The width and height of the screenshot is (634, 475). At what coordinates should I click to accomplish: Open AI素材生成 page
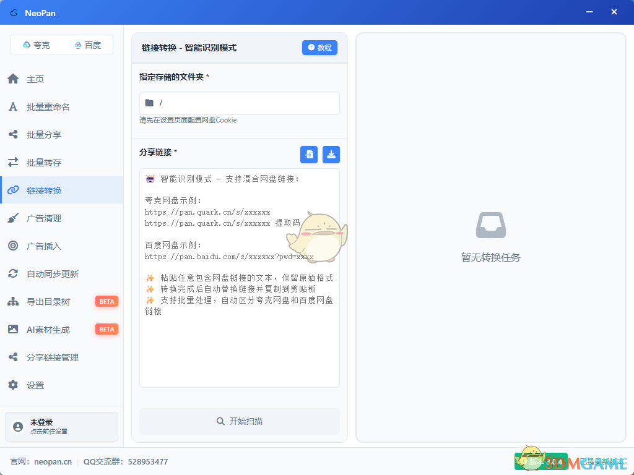[x=48, y=330]
